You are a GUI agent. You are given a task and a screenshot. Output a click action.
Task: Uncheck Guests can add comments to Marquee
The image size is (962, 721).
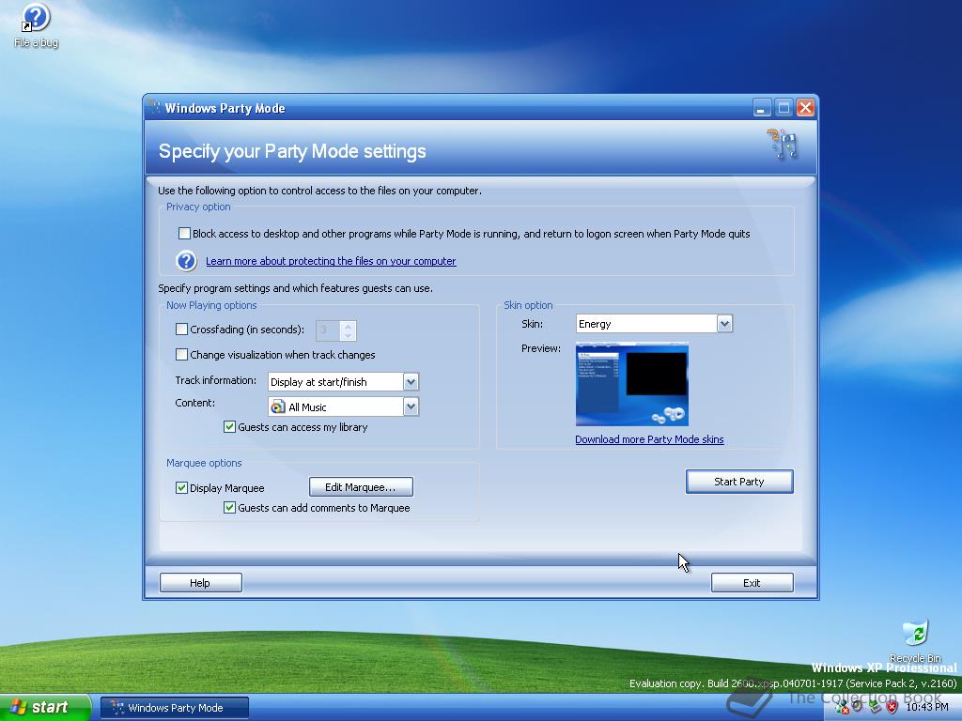229,507
